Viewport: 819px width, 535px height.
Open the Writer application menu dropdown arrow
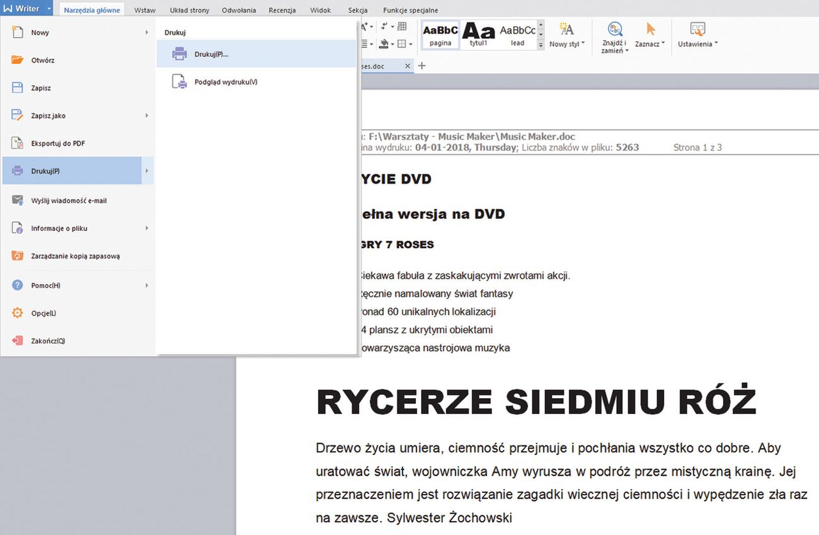click(49, 9)
